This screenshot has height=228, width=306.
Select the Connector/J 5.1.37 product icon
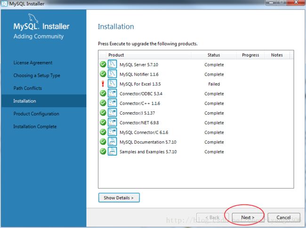click(x=112, y=112)
